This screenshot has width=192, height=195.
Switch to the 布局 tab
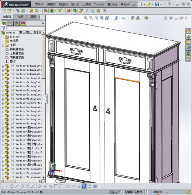coord(20,17)
